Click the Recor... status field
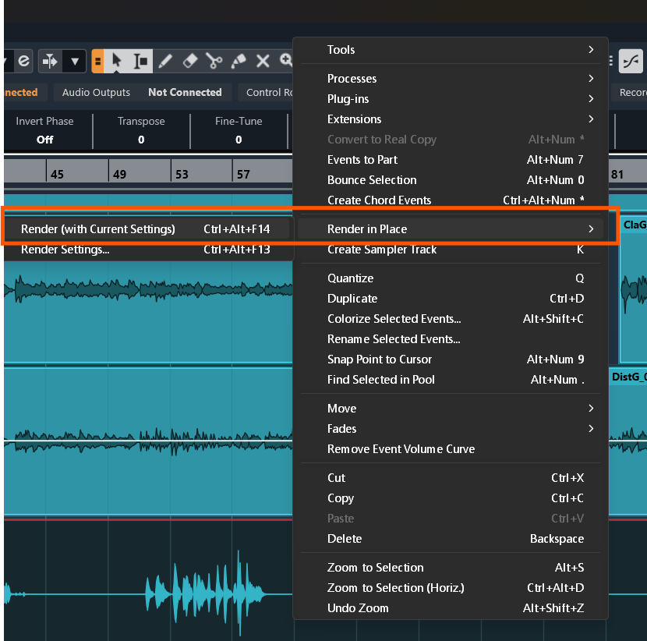This screenshot has width=647, height=641. click(x=631, y=92)
